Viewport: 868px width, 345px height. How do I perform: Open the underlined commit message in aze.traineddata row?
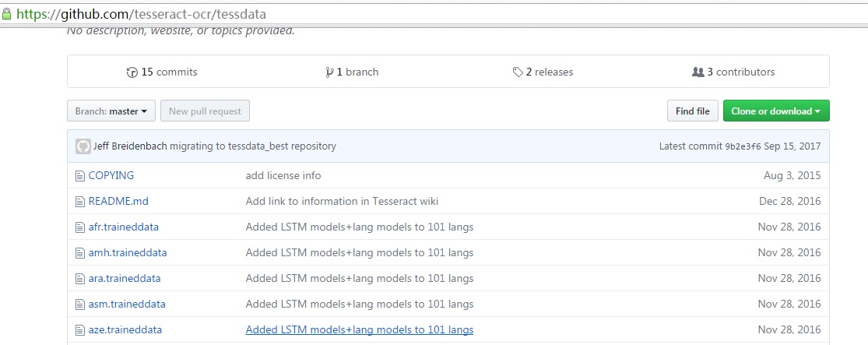360,330
